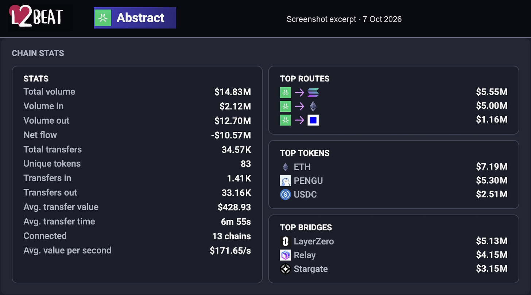
Task: Click the Stargate bridge icon
Action: tap(286, 269)
